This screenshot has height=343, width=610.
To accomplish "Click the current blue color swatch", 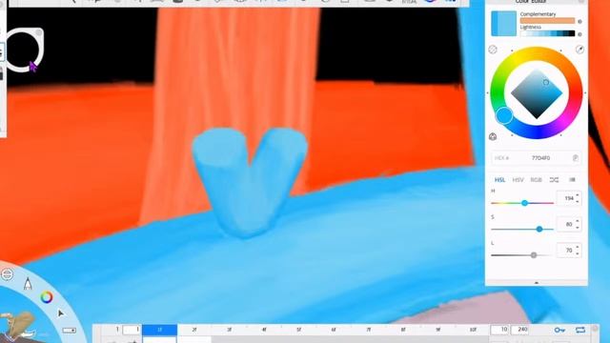I will 504,24.
